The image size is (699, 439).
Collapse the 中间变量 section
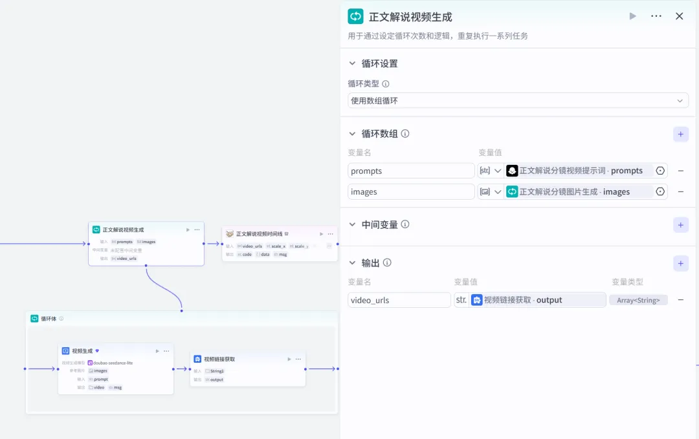[352, 224]
